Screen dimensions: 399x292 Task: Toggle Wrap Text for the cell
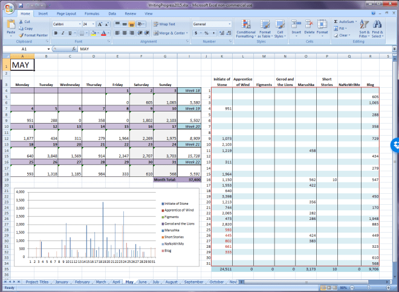(x=164, y=24)
